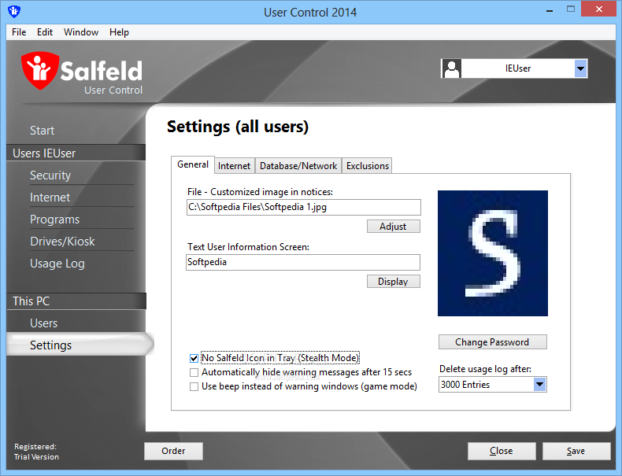
Task: Open Drives/Kiosk in the sidebar
Action: (x=62, y=242)
